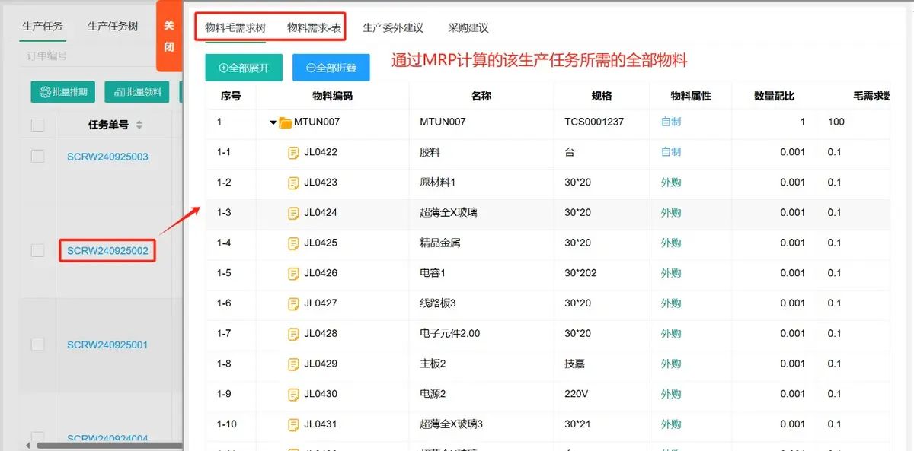This screenshot has height=451, width=914.
Task: Click the document icon beside JL0427
Action: click(x=293, y=303)
